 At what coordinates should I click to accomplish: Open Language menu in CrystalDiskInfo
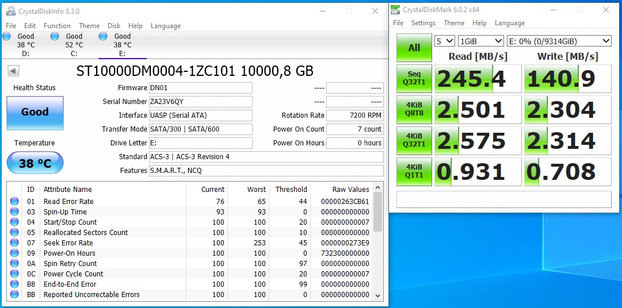(x=166, y=26)
